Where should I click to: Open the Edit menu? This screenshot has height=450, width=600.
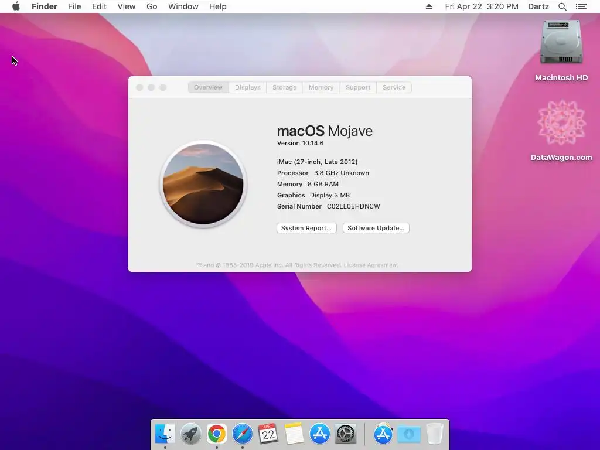click(x=99, y=6)
